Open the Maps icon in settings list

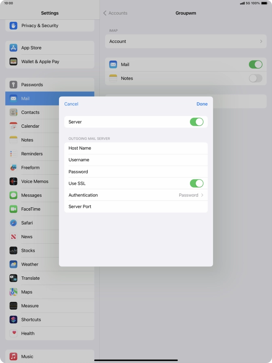click(x=13, y=292)
